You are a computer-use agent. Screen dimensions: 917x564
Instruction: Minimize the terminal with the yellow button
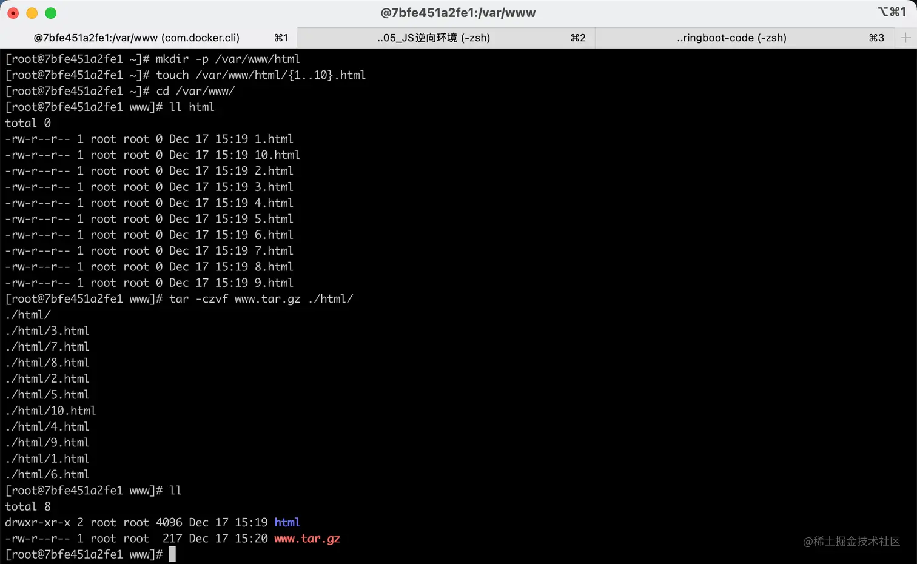point(32,13)
